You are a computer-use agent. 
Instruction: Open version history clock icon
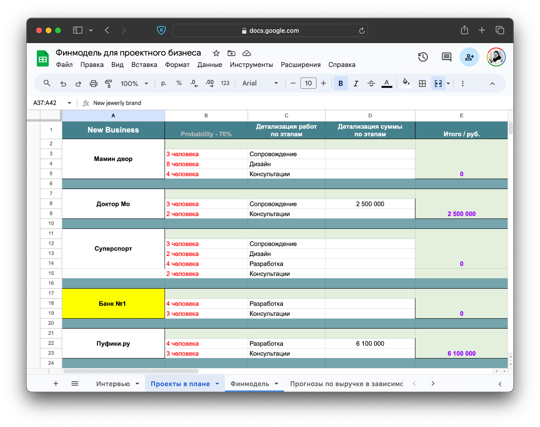click(423, 57)
